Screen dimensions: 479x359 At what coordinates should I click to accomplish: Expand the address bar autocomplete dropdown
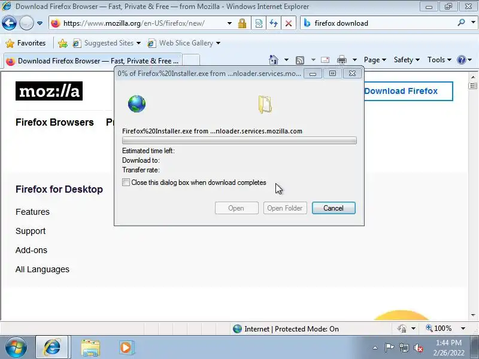click(x=229, y=23)
